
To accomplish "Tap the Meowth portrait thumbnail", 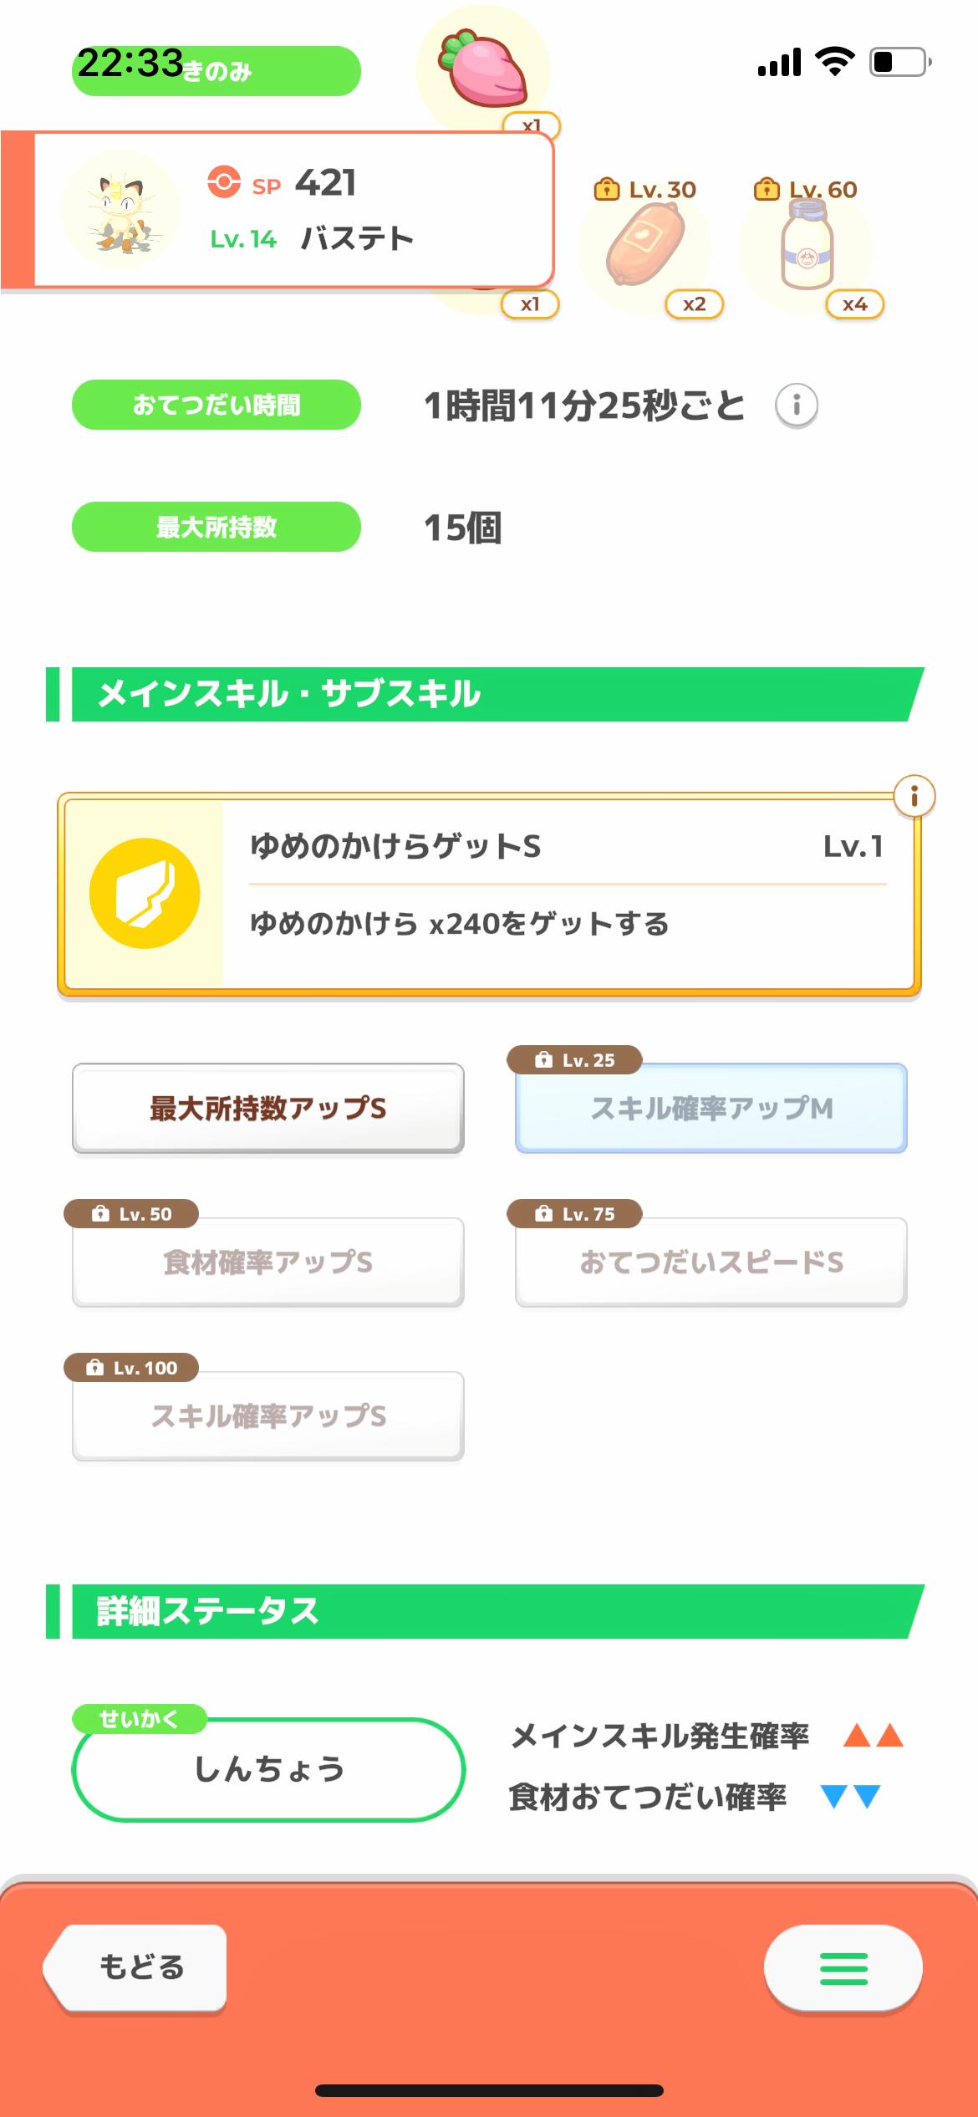I will 121,210.
